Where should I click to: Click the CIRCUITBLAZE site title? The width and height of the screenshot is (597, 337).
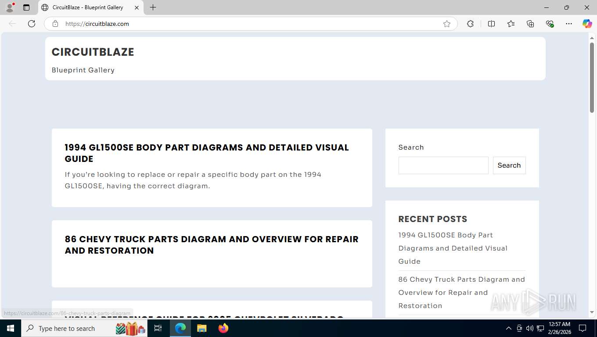93,52
